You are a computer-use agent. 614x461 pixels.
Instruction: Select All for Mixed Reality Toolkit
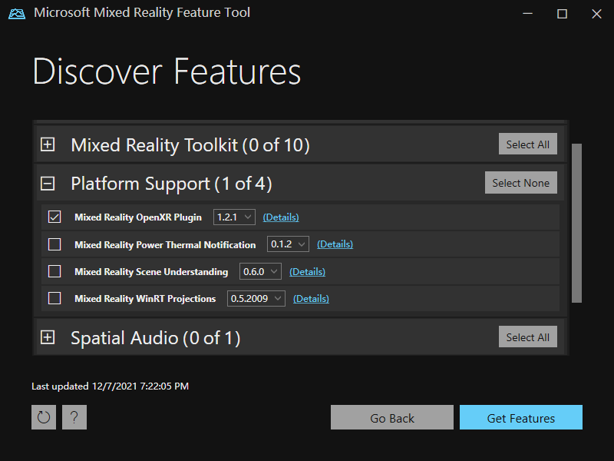[x=527, y=144]
